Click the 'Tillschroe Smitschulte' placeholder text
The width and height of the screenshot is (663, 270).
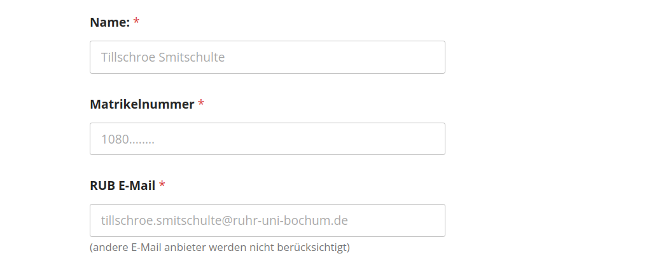(x=163, y=57)
